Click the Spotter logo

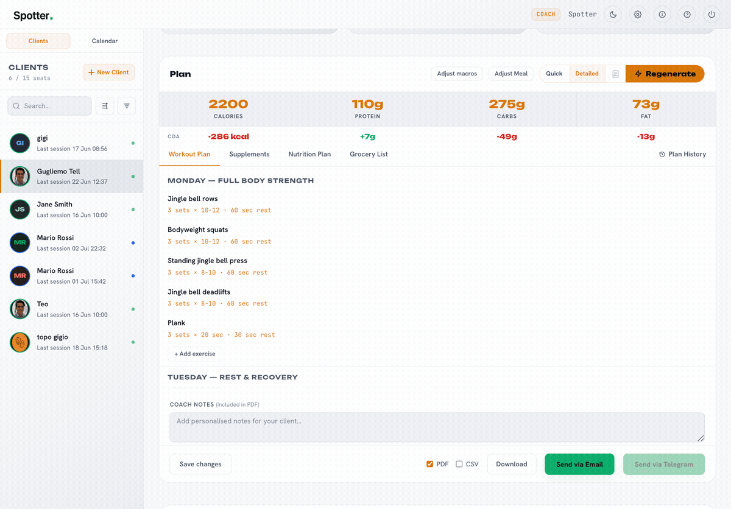33,16
